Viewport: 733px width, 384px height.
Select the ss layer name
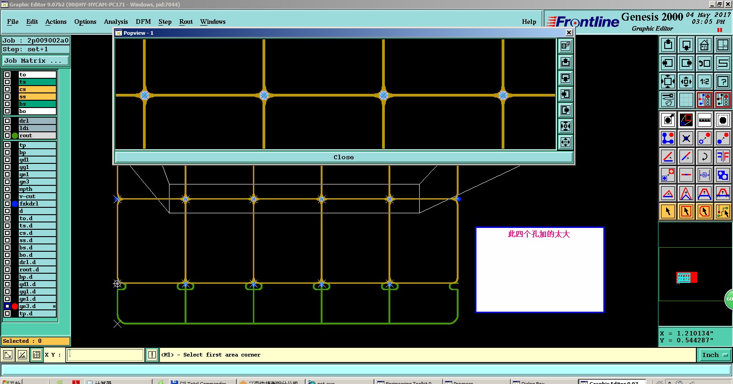(37, 97)
